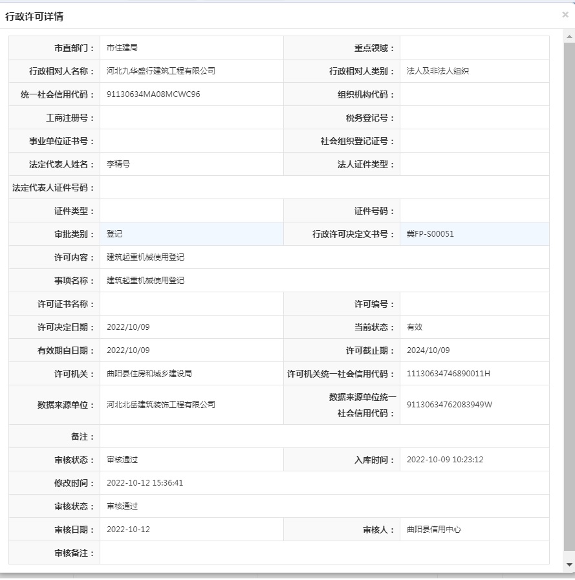Click the 审核备注 label
The width and height of the screenshot is (575, 580).
point(74,553)
